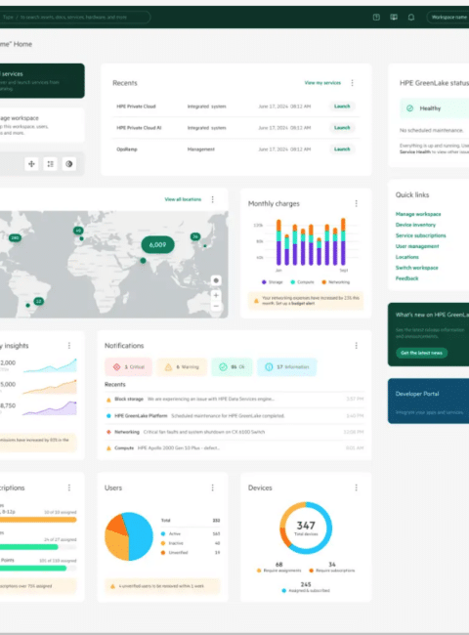Image resolution: width=469 pixels, height=635 pixels.
Task: Open Service subscriptions quick link
Action: click(x=420, y=235)
